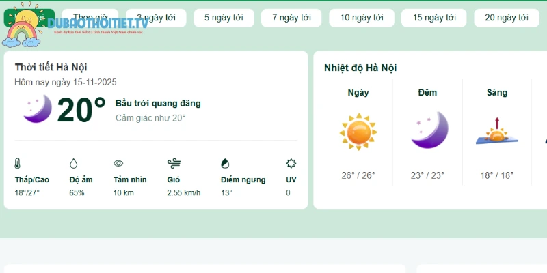Open the '20 ngày tới' forecast
This screenshot has height=273, width=547.
507,18
